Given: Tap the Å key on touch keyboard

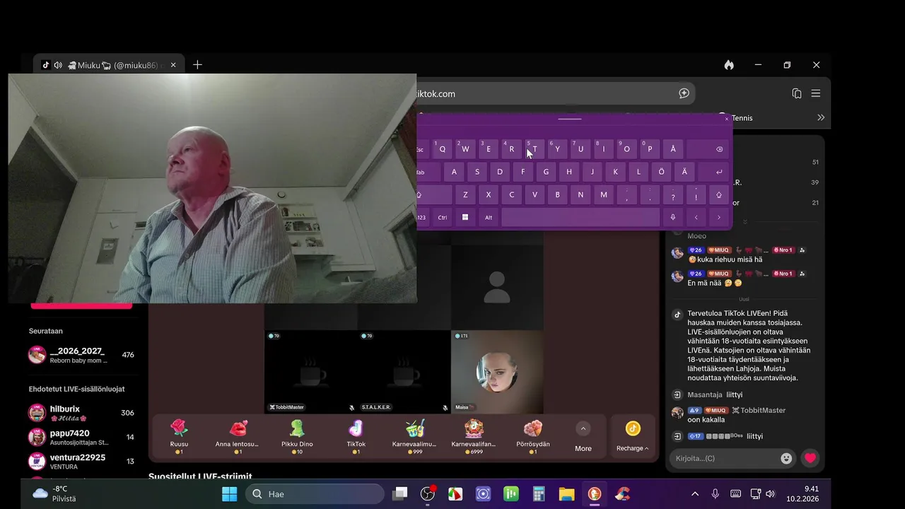Looking at the screenshot, I should coord(673,149).
